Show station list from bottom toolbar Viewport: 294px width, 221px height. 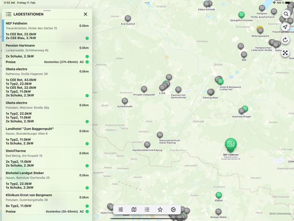(x=147, y=210)
